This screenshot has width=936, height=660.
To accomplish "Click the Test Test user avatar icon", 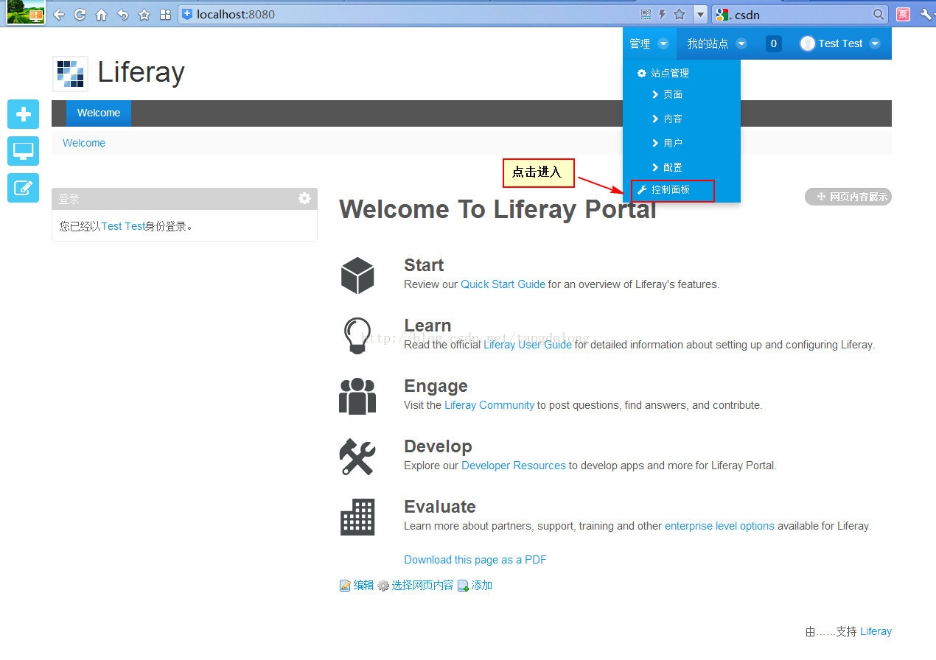I will point(808,43).
